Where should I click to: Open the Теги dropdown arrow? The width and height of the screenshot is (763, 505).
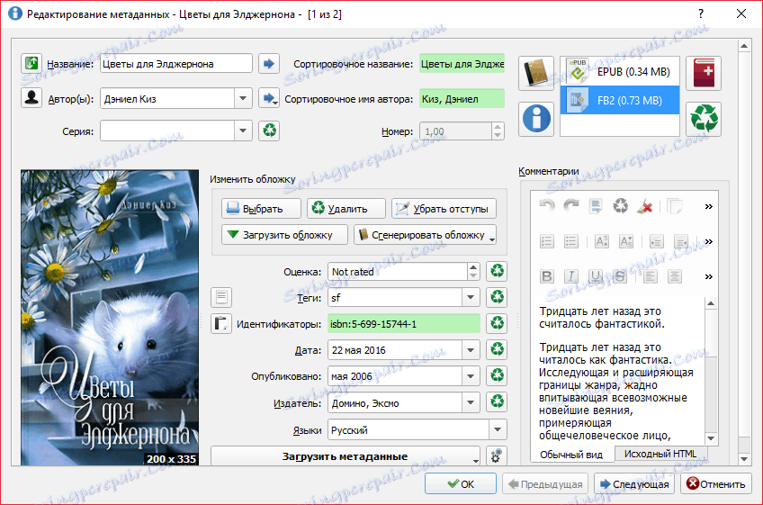471,297
